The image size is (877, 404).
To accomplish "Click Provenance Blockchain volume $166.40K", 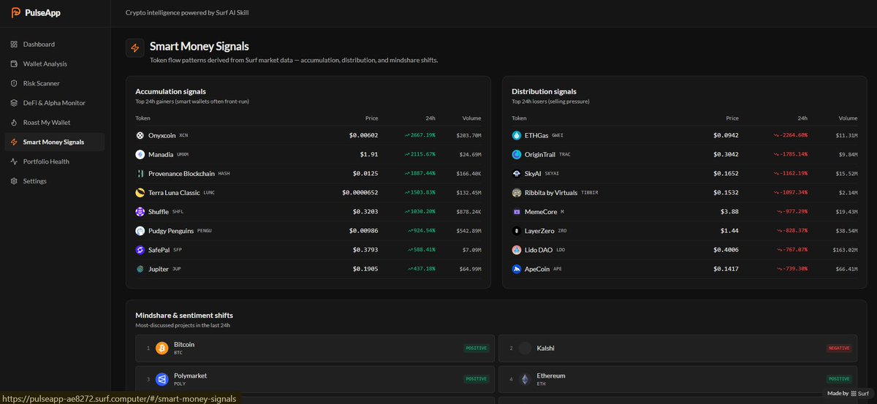I will tap(468, 173).
